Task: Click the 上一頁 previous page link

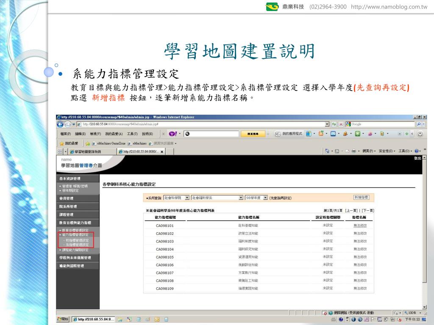Action: (x=351, y=211)
